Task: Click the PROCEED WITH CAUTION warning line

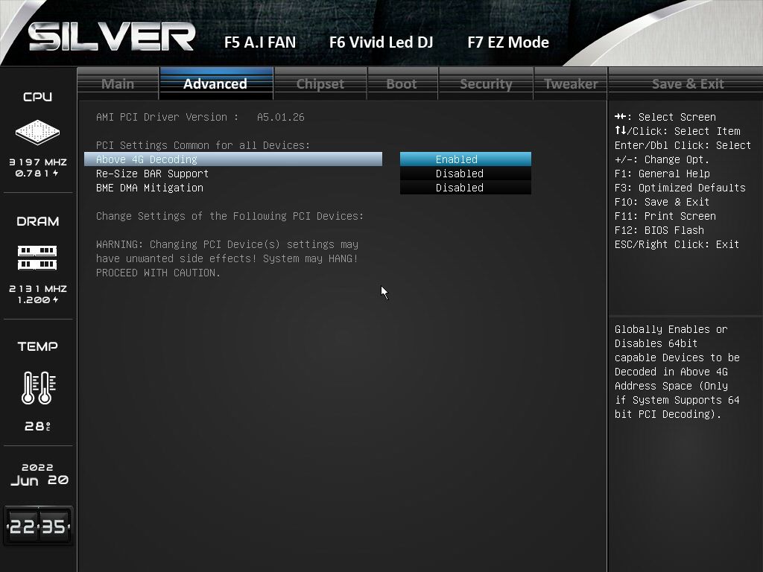Action: click(158, 273)
